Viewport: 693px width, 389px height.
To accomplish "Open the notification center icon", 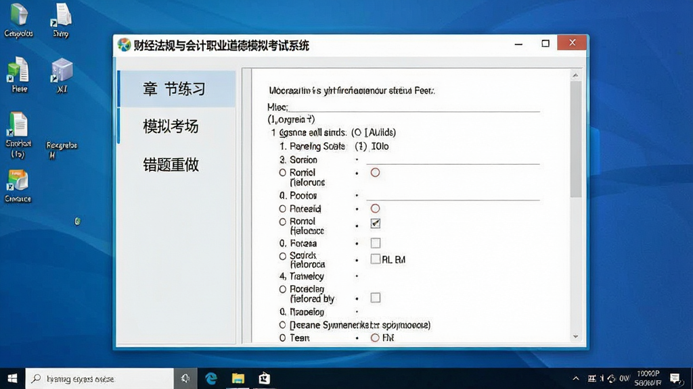I will (675, 378).
